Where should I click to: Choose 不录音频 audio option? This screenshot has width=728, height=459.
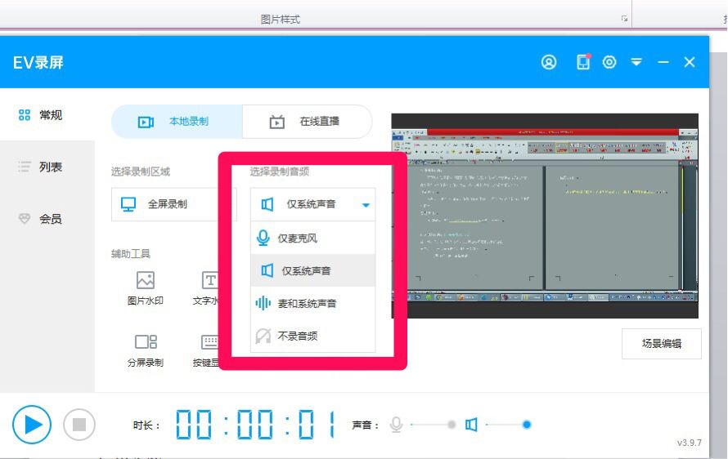click(313, 336)
